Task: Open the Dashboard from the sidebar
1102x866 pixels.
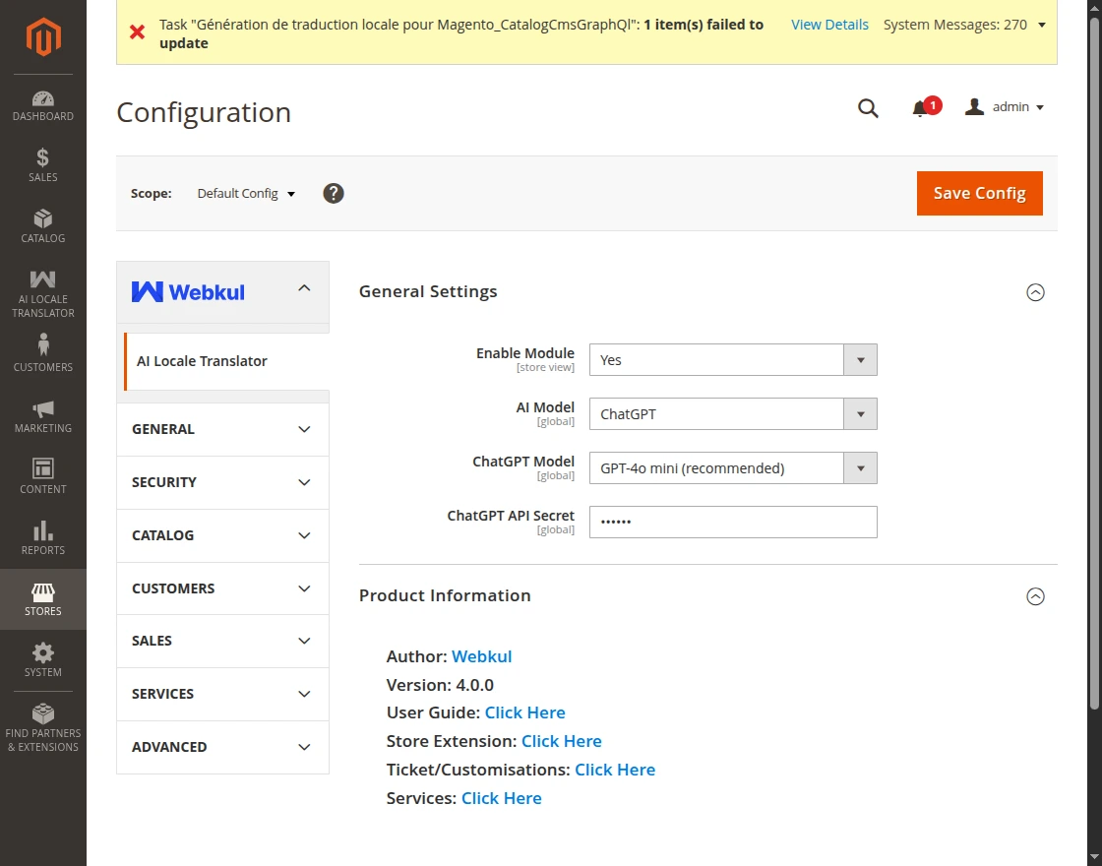Action: pyautogui.click(x=42, y=105)
